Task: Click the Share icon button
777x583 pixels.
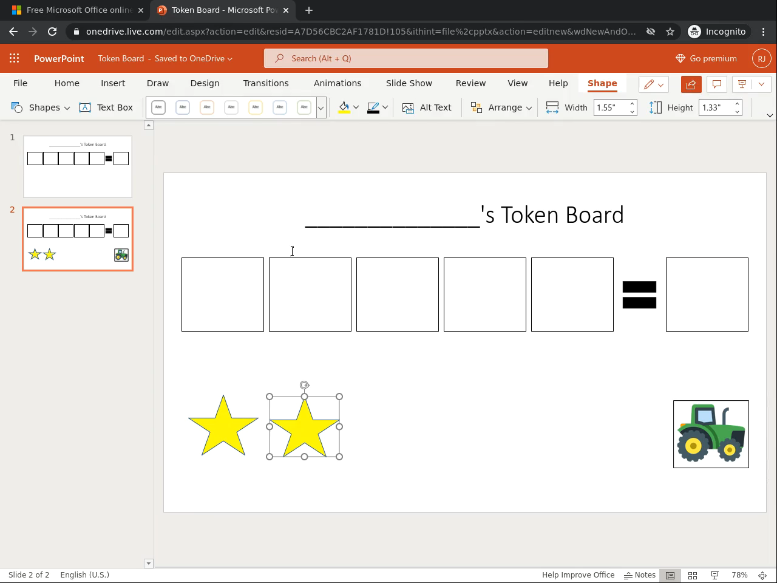Action: [691, 84]
